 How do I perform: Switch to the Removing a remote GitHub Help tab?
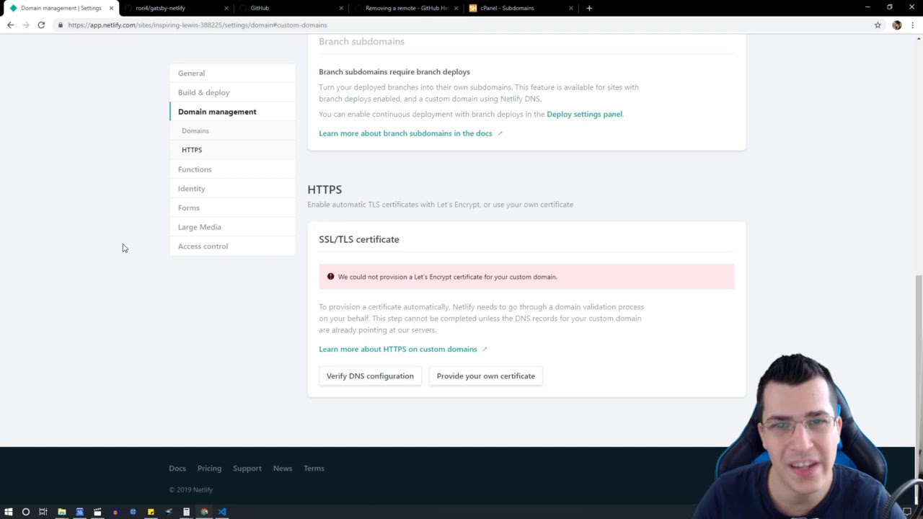[404, 8]
